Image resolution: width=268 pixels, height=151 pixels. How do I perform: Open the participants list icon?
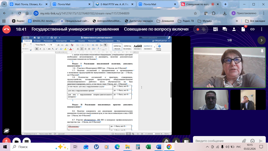(234, 29)
